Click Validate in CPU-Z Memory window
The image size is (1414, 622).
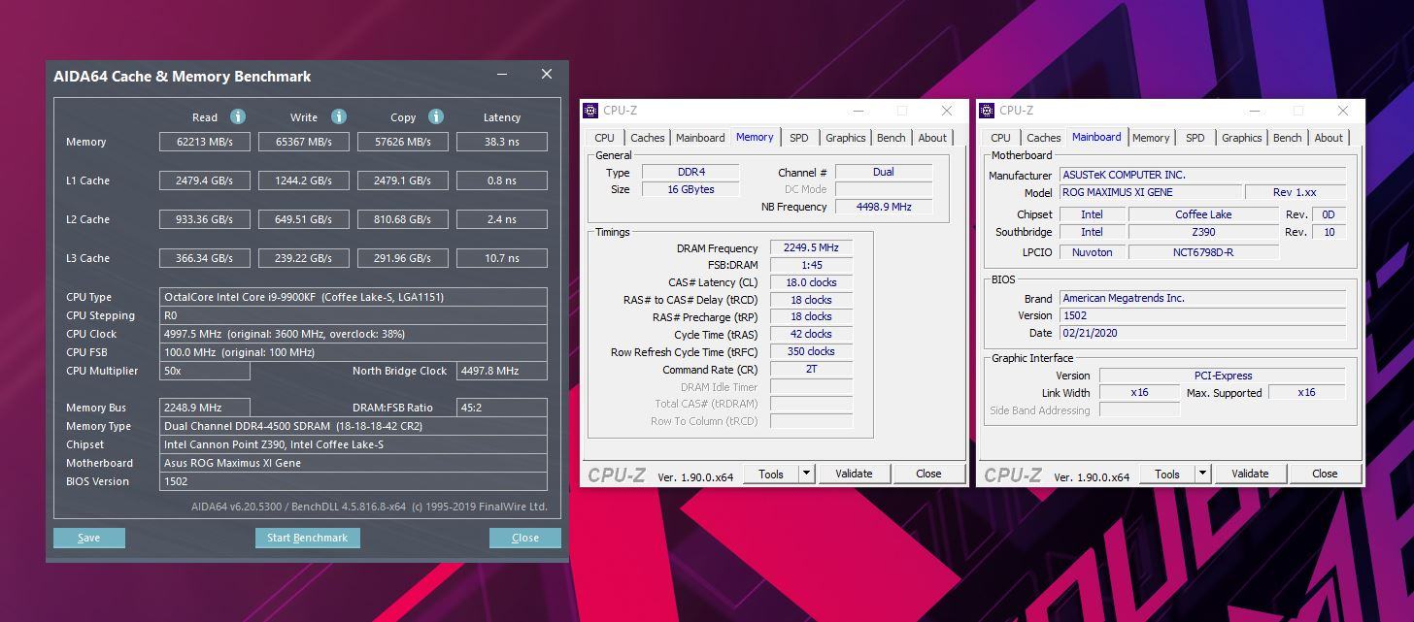point(854,474)
